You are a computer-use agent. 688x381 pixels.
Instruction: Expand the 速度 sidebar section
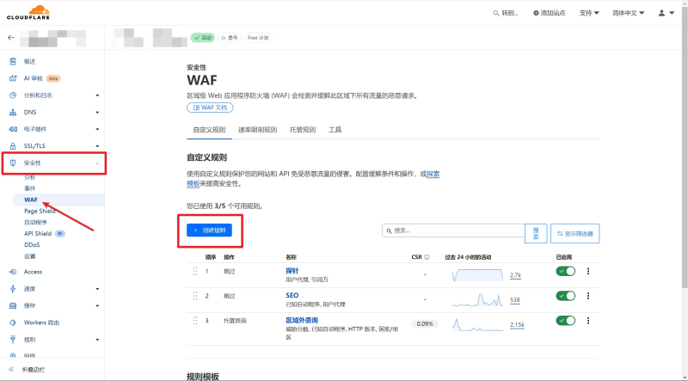coord(97,289)
